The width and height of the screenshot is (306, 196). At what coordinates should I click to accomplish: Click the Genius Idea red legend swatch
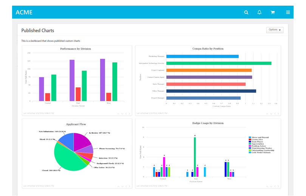pos(250,140)
